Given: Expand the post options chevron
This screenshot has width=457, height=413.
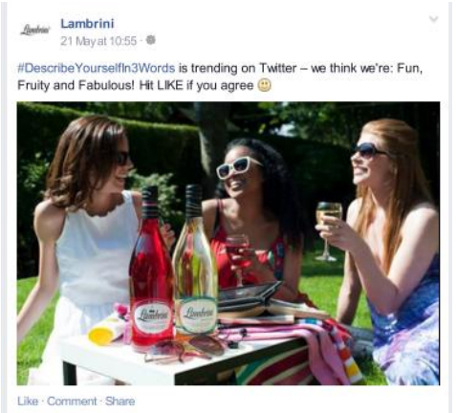Looking at the screenshot, I should click(434, 19).
